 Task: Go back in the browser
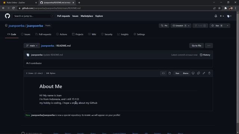pyautogui.click(x=3, y=8)
